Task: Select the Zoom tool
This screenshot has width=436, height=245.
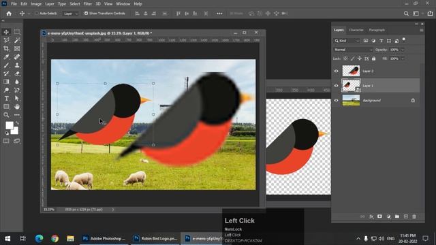Action: (x=6, y=115)
